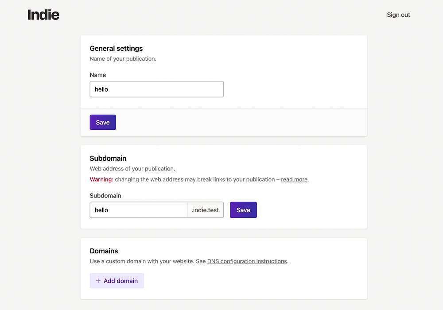Focus the publication Name input field
The height and width of the screenshot is (310, 443).
pyautogui.click(x=156, y=89)
